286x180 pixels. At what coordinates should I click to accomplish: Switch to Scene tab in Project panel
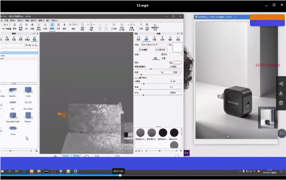point(139,38)
